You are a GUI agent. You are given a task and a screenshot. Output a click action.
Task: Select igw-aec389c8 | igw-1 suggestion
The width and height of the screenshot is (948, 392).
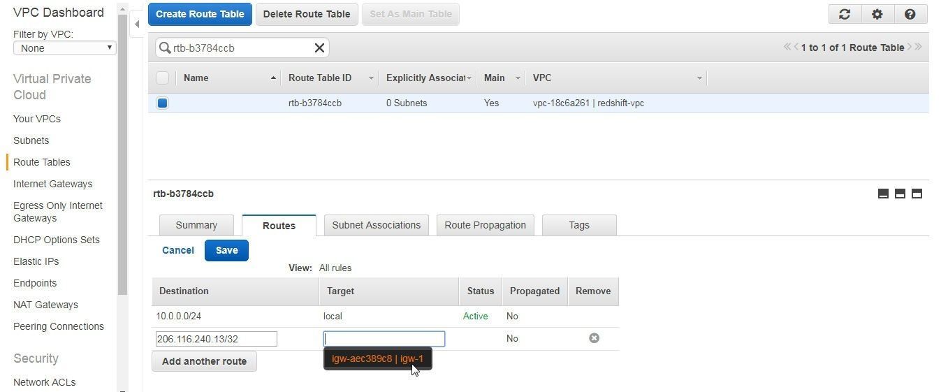coord(377,358)
